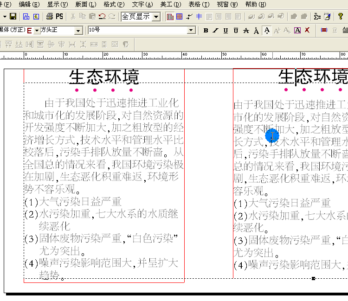
Task: Click the PS output icon
Action: tap(59, 17)
